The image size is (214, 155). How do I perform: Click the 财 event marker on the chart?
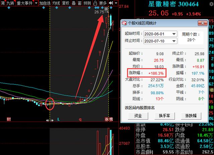(x=9, y=119)
